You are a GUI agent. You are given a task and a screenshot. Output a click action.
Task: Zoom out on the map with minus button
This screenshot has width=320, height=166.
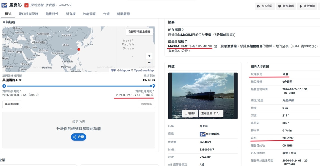click(x=149, y=63)
